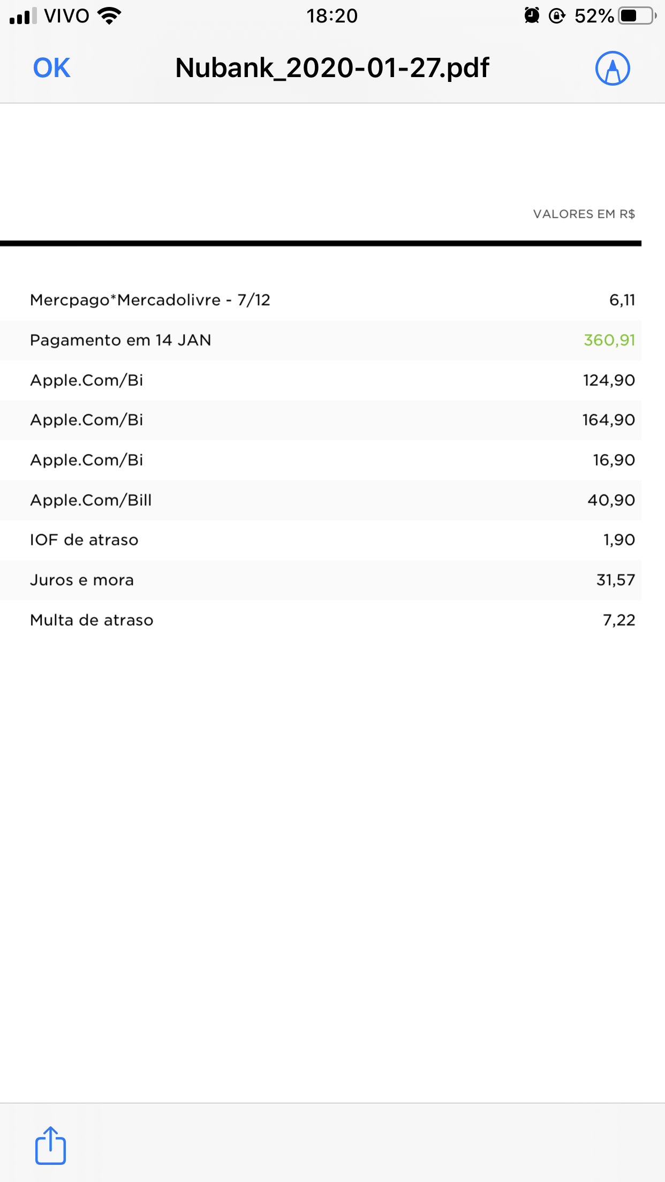Select the IOF de atraso entry

(x=84, y=540)
